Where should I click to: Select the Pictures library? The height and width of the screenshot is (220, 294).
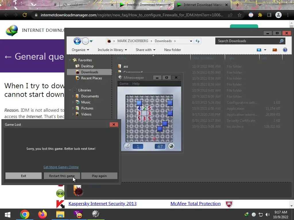[x=87, y=108]
